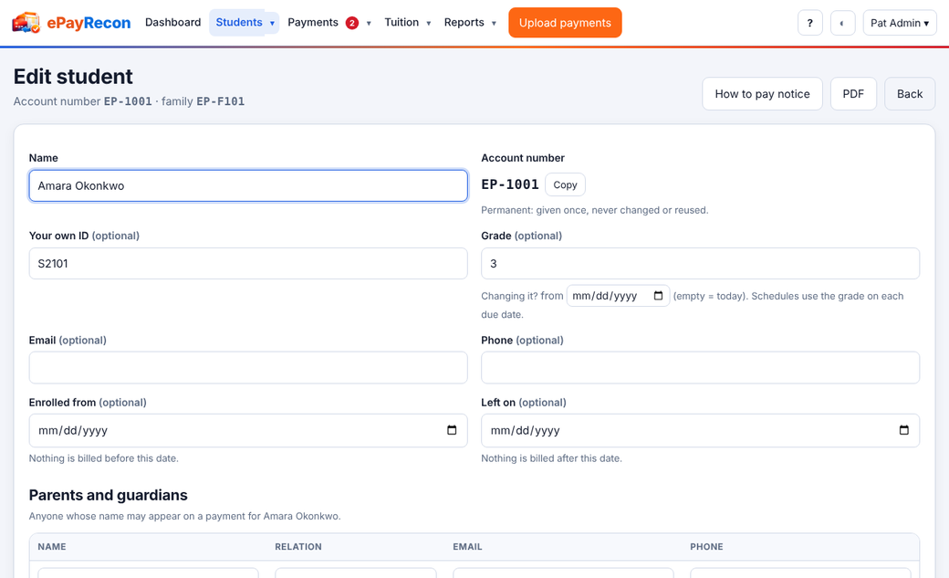Click the Left on date field
Screen dimensions: 949x578
[700, 431]
